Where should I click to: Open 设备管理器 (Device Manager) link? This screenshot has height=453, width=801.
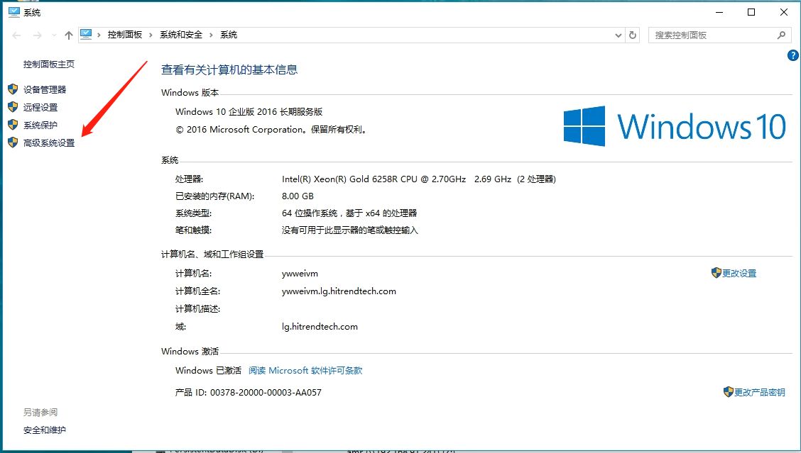[45, 90]
